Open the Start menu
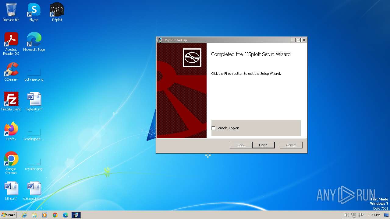390x219 pixels. (9, 215)
